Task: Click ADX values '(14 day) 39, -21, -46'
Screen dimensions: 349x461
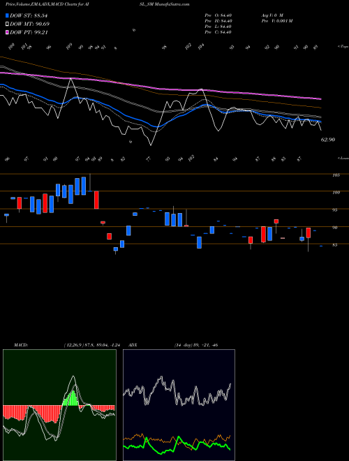Action: tap(196, 345)
